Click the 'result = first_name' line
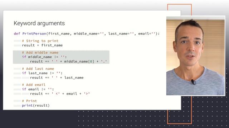The height and width of the screenshot is (128, 229). click(42, 45)
